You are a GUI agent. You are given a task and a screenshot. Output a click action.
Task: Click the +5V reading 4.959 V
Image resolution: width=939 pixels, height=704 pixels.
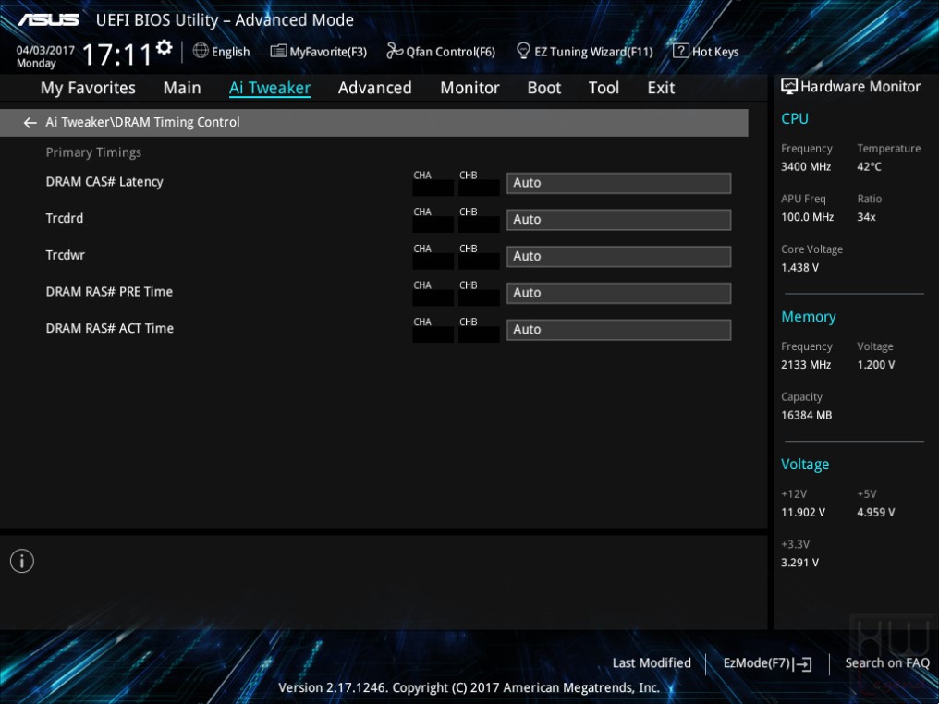point(875,513)
